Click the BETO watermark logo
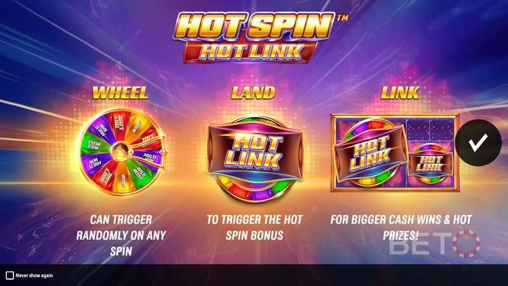Viewport: 508px width, 286px height. tap(435, 244)
